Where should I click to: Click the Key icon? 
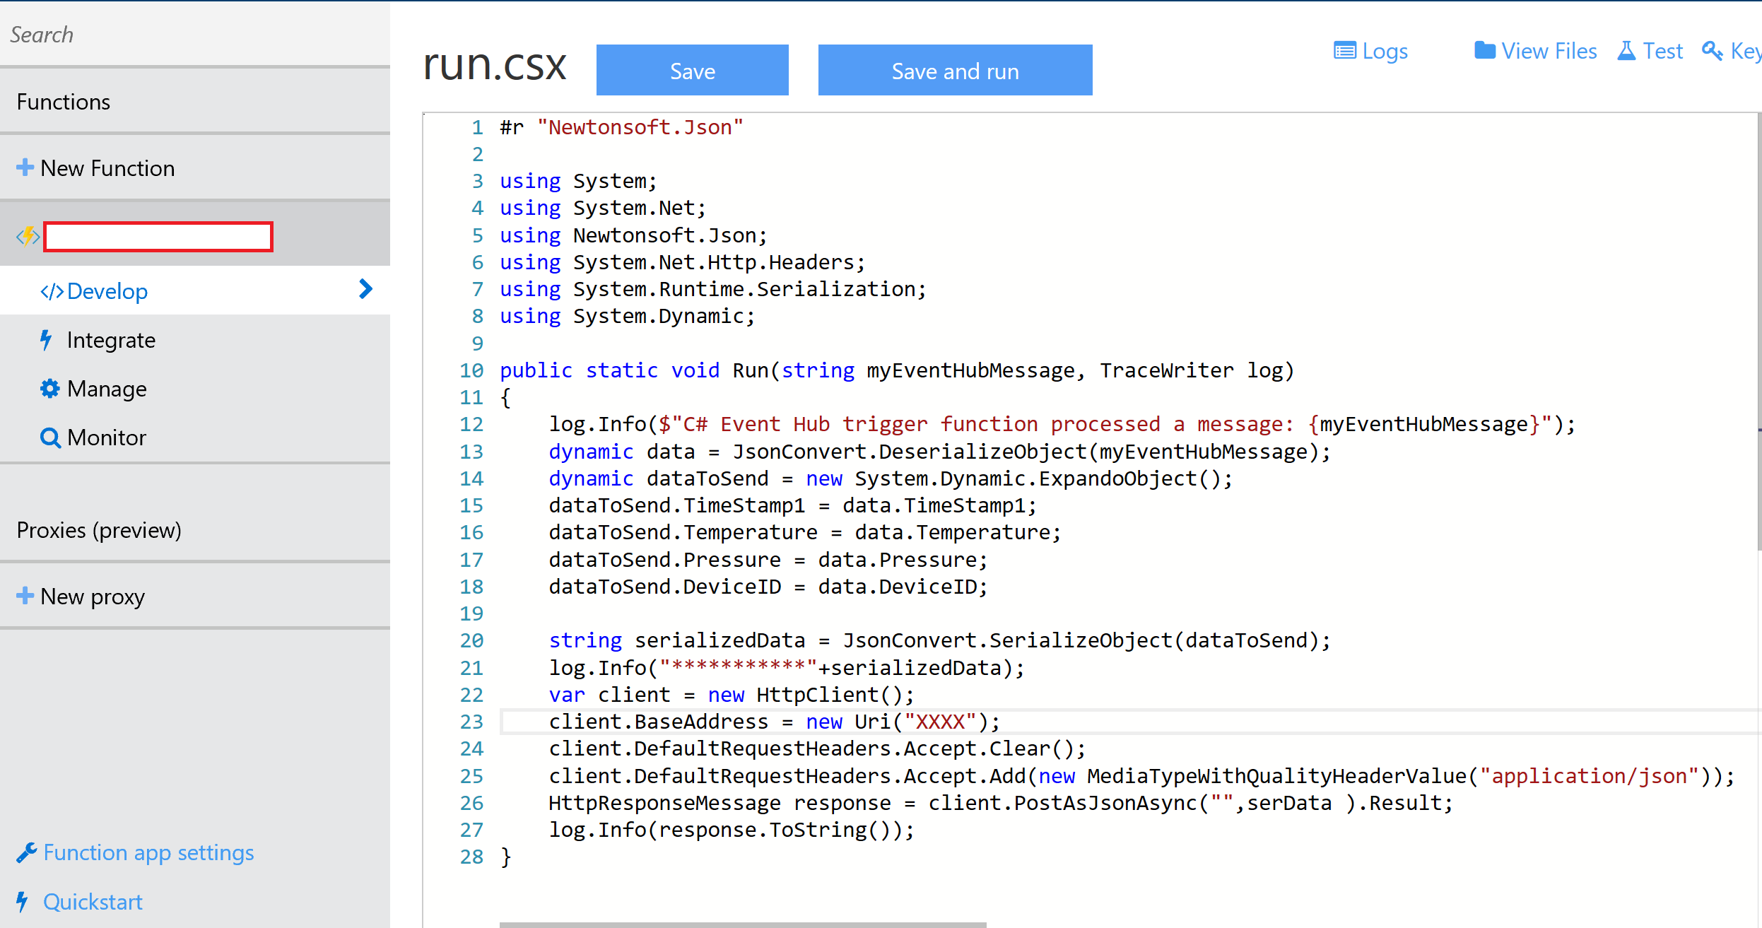[1713, 52]
